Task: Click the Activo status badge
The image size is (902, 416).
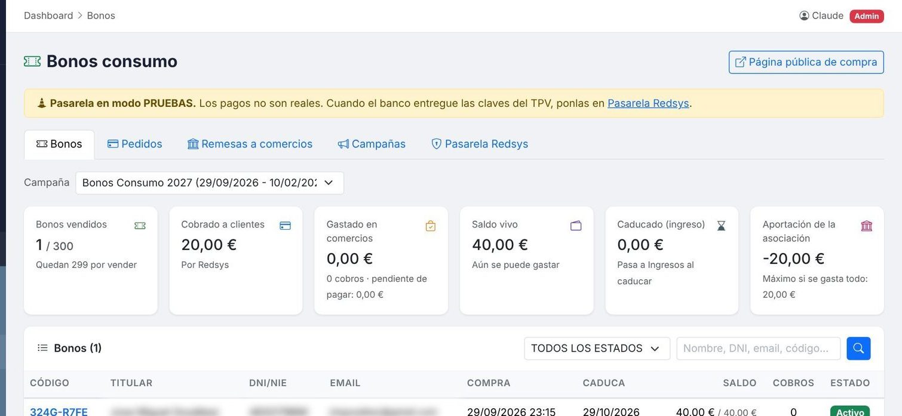Action: pyautogui.click(x=850, y=412)
